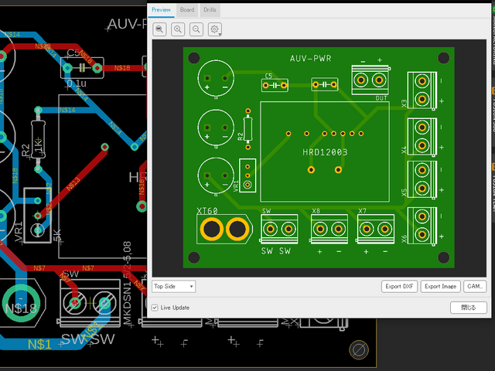Viewport: 495px width, 371px height.
Task: Click the large N$1 label in the board editor
Action: pyautogui.click(x=39, y=344)
